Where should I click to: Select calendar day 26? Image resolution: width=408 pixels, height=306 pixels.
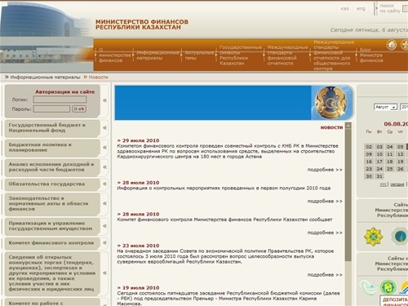[x=401, y=169]
